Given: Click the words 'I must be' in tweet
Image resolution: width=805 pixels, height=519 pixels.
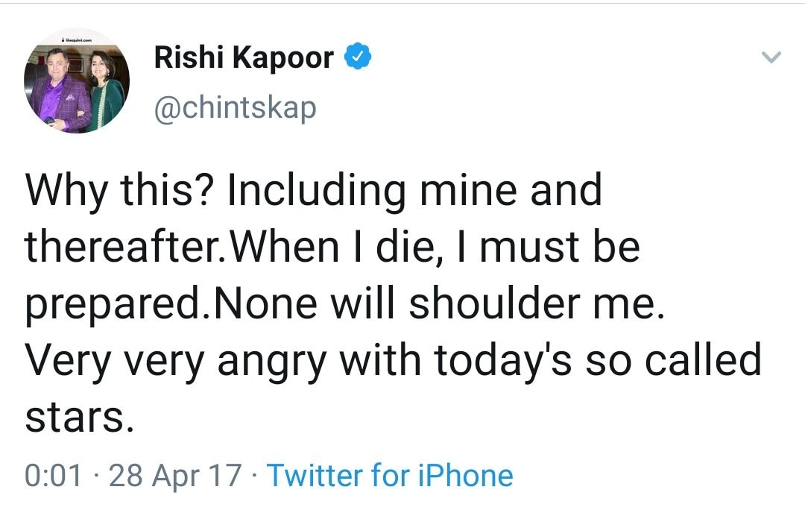Looking at the screenshot, I should tap(560, 246).
